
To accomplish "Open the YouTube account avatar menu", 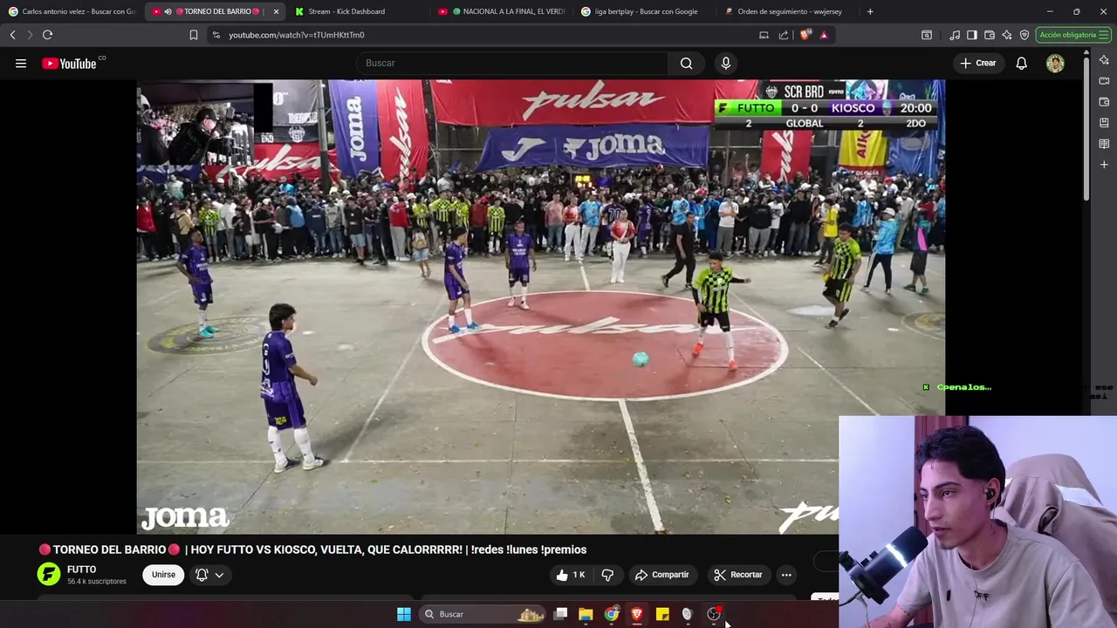I will pyautogui.click(x=1055, y=63).
